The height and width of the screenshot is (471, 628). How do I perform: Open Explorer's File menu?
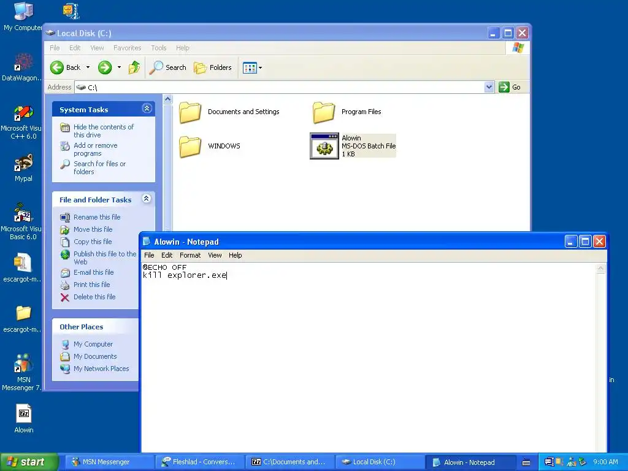pyautogui.click(x=55, y=48)
